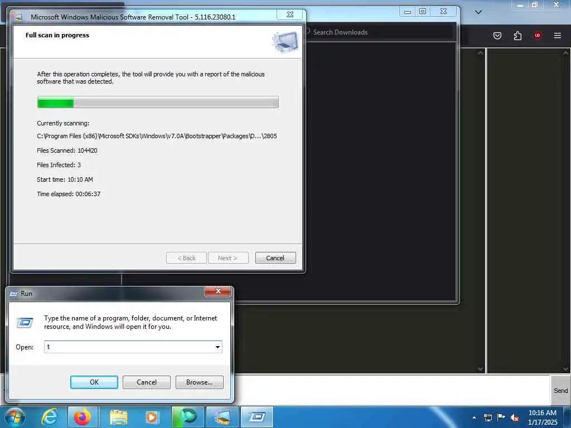Click the removal tool title bar icon
Screen dimensions: 571x428
coord(19,17)
